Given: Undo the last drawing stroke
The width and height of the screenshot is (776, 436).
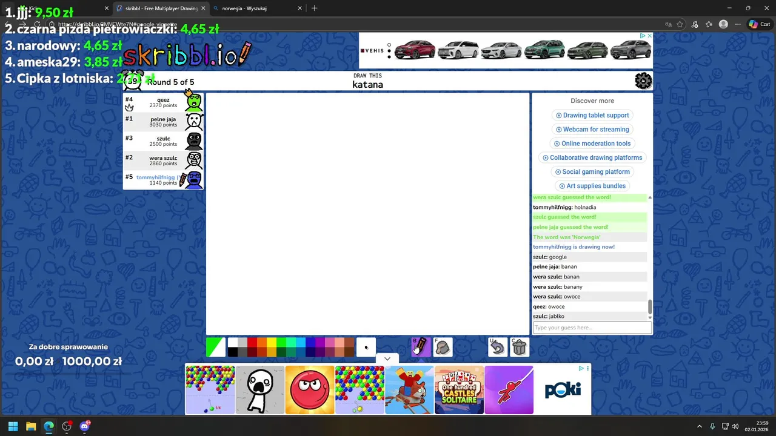Looking at the screenshot, I should click(498, 347).
